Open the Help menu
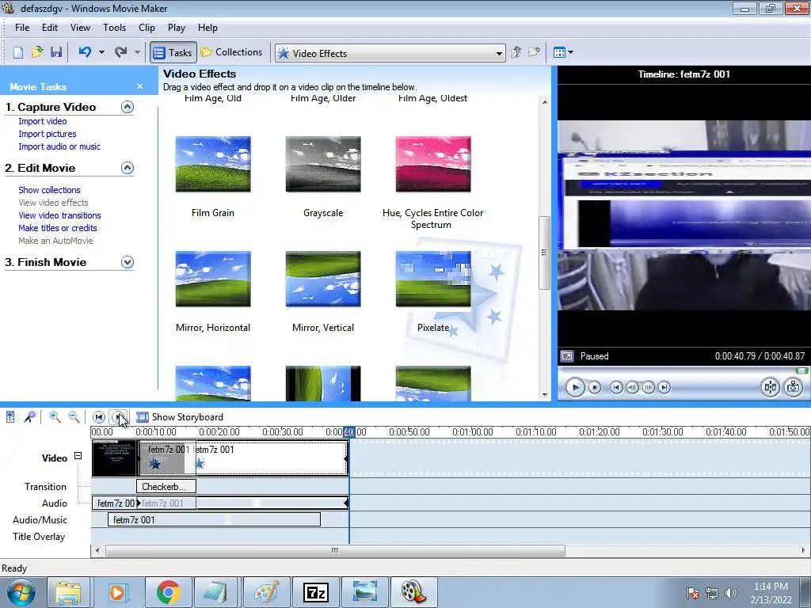Image resolution: width=811 pixels, height=608 pixels. 208,28
